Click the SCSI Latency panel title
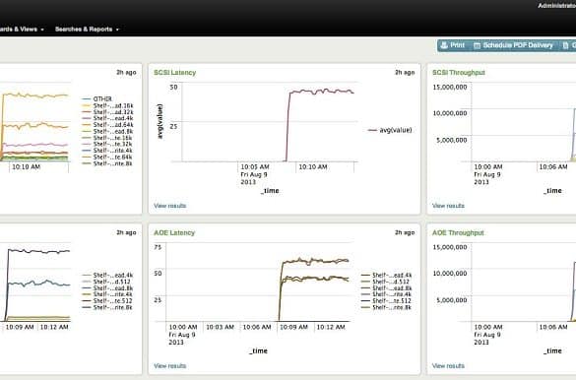 click(175, 72)
